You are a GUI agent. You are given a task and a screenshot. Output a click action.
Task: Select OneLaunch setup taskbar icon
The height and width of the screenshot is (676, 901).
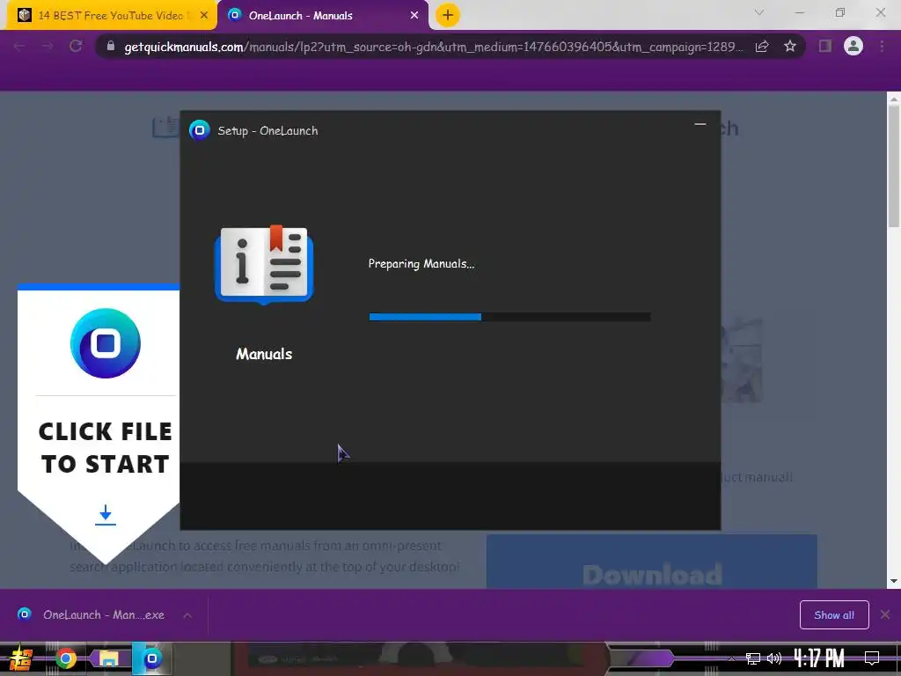[x=152, y=658]
